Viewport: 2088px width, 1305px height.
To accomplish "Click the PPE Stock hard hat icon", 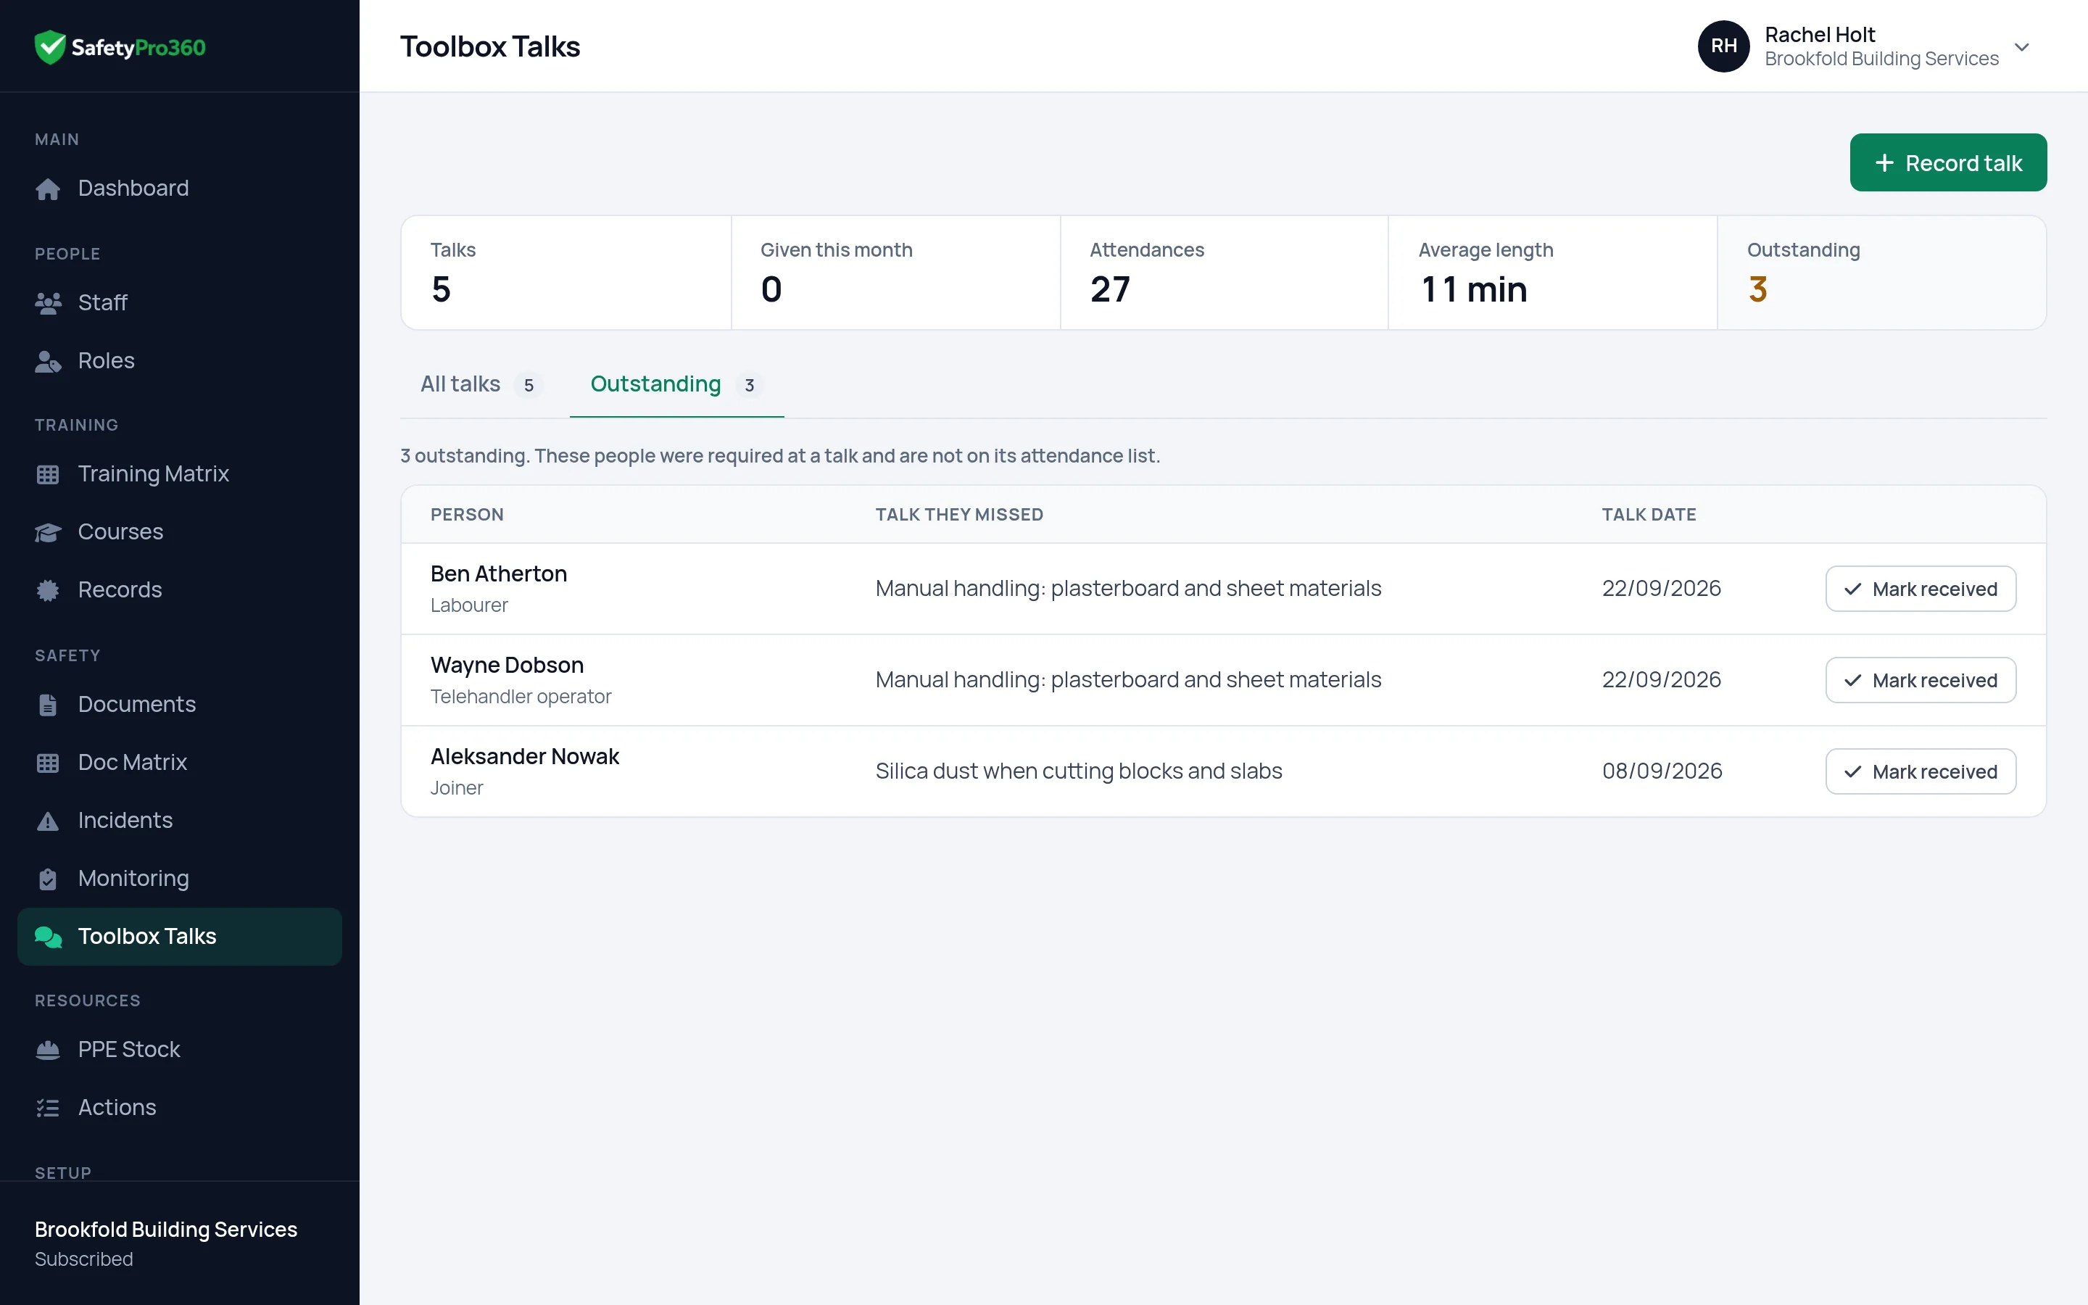I will point(49,1050).
